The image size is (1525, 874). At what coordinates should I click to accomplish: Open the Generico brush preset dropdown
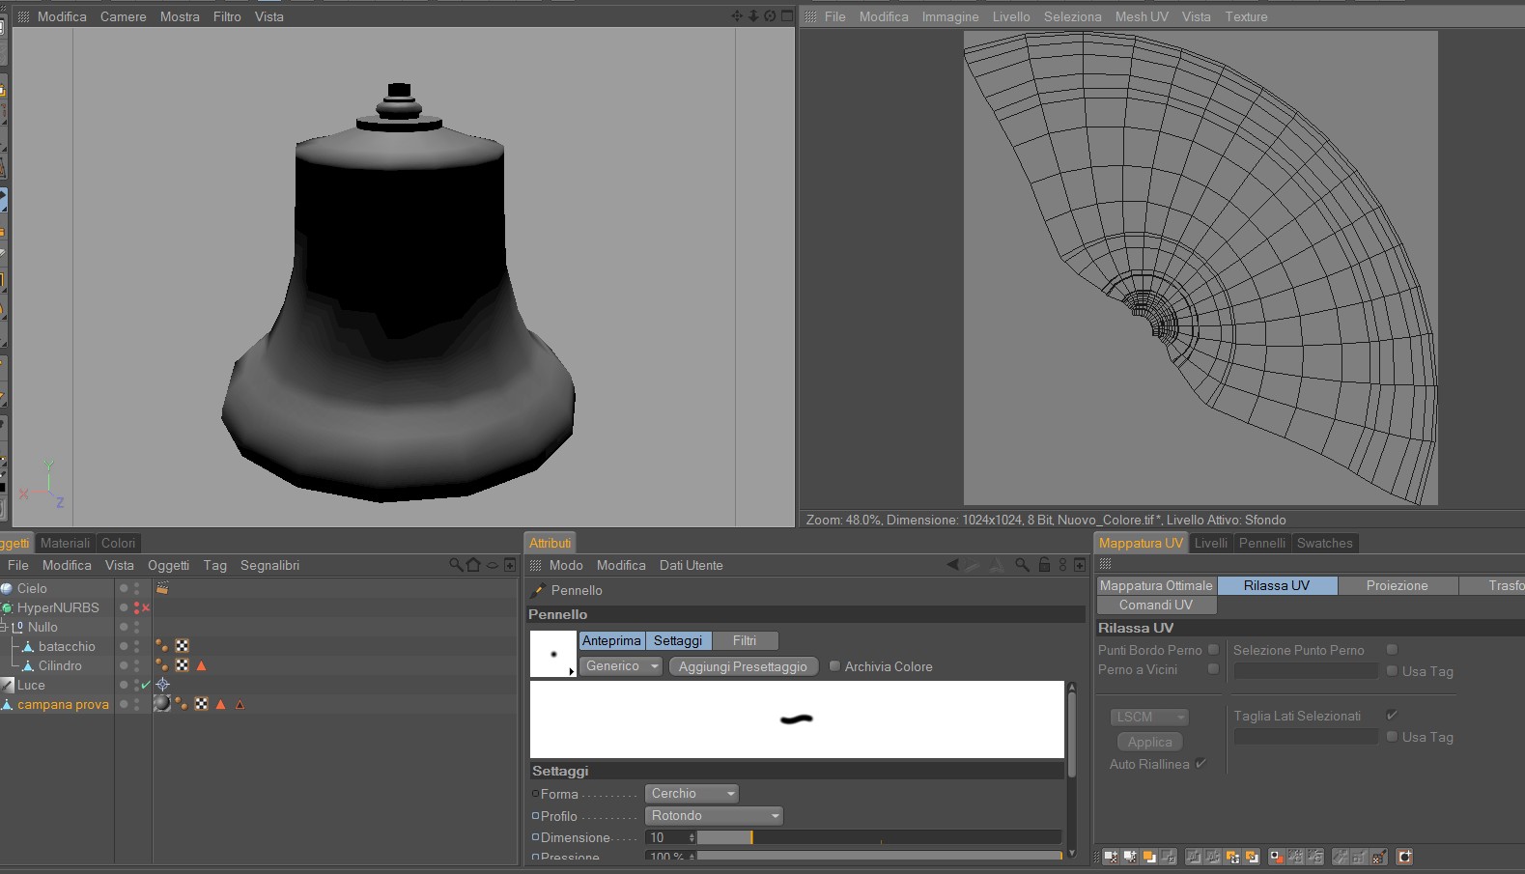[x=621, y=666]
